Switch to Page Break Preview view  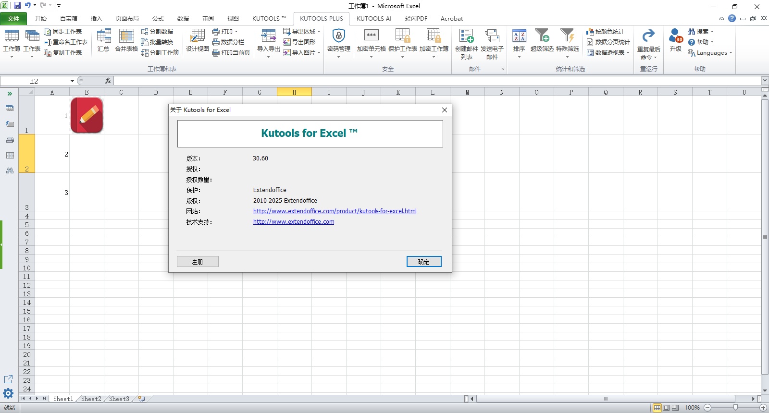coord(675,408)
